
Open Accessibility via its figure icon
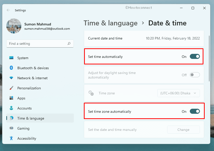(x=11, y=138)
